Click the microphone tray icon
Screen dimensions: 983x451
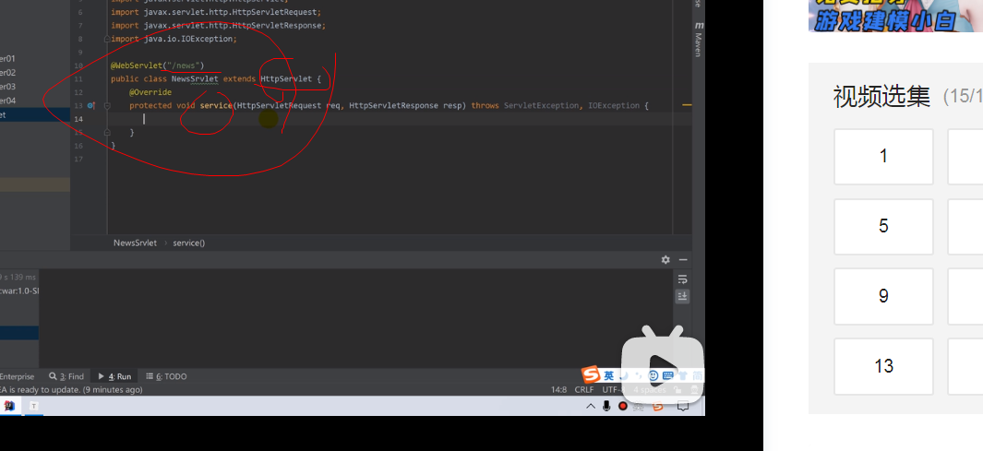pos(606,406)
